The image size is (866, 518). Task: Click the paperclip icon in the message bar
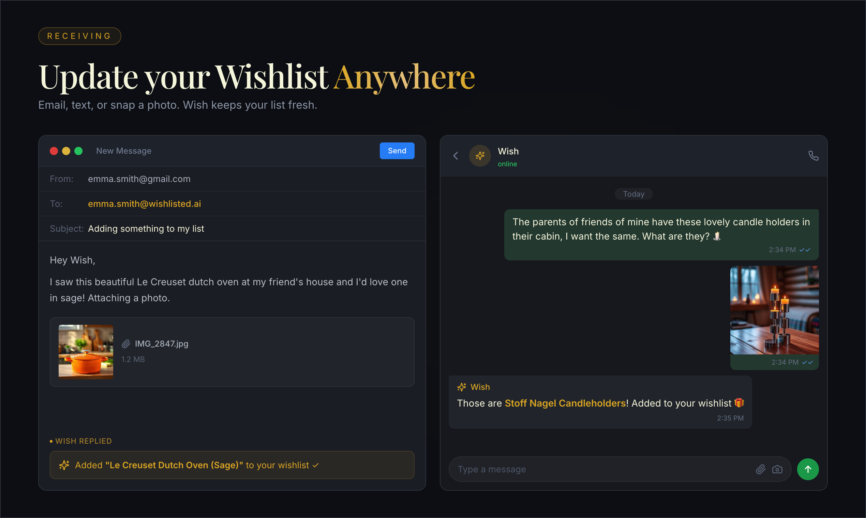761,469
